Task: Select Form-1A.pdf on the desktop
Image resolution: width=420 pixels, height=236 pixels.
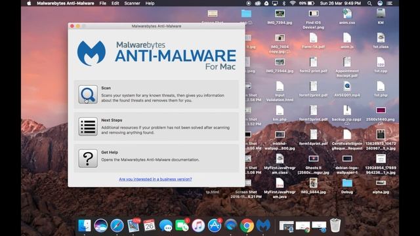Action: coord(314,38)
